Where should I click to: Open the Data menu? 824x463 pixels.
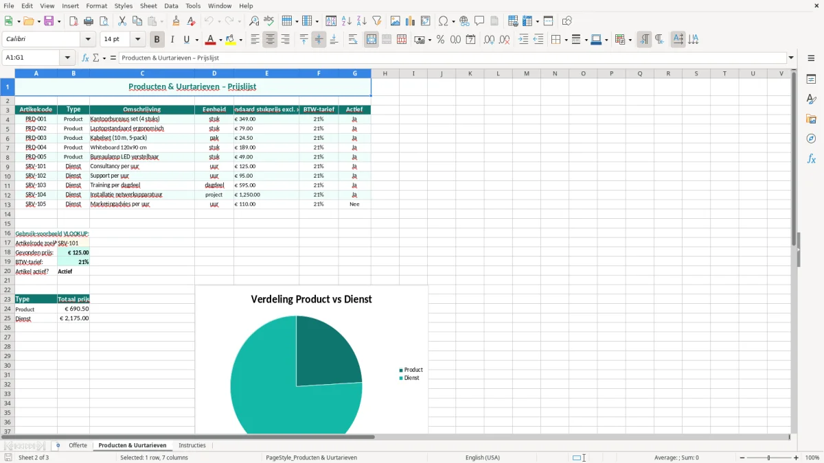pos(171,5)
